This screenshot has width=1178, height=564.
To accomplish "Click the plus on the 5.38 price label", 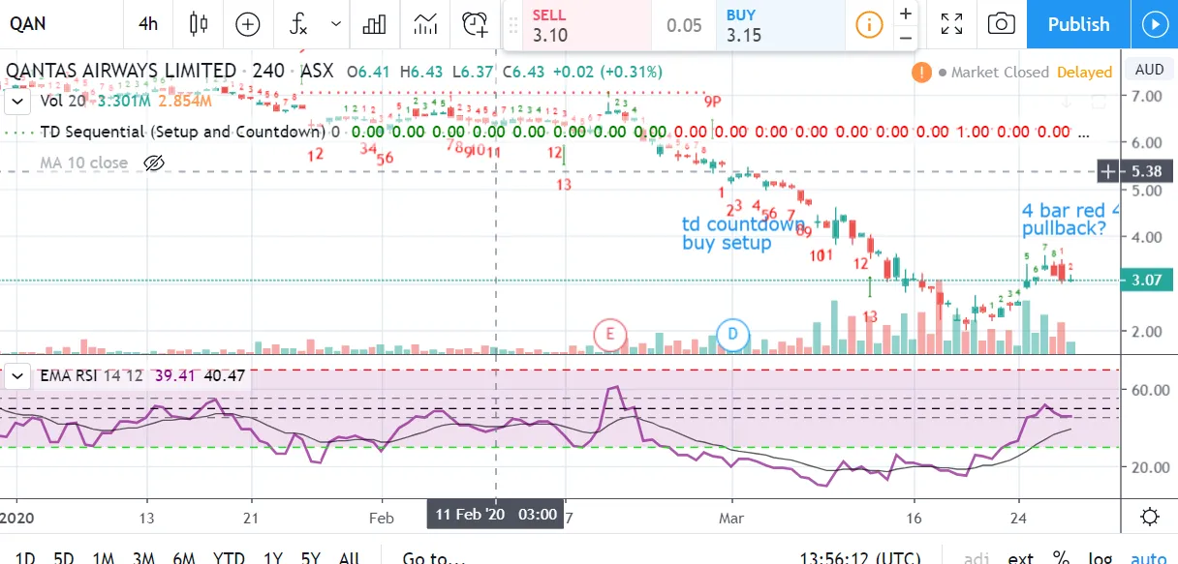I will tap(1107, 172).
